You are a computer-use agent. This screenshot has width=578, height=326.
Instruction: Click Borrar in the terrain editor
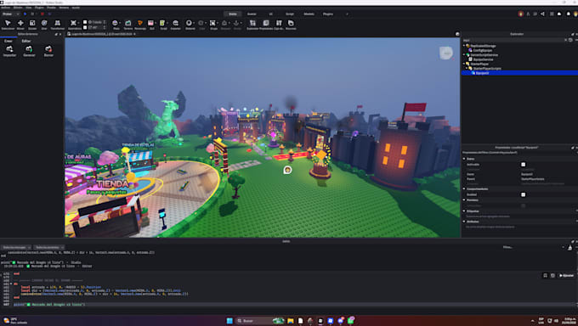pos(48,51)
